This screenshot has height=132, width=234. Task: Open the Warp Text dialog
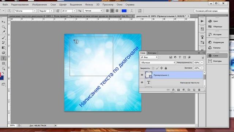pos(132,11)
